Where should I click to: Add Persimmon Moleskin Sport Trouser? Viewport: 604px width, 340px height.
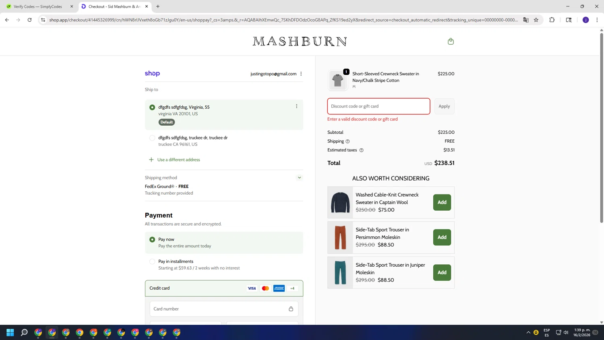[442, 237]
